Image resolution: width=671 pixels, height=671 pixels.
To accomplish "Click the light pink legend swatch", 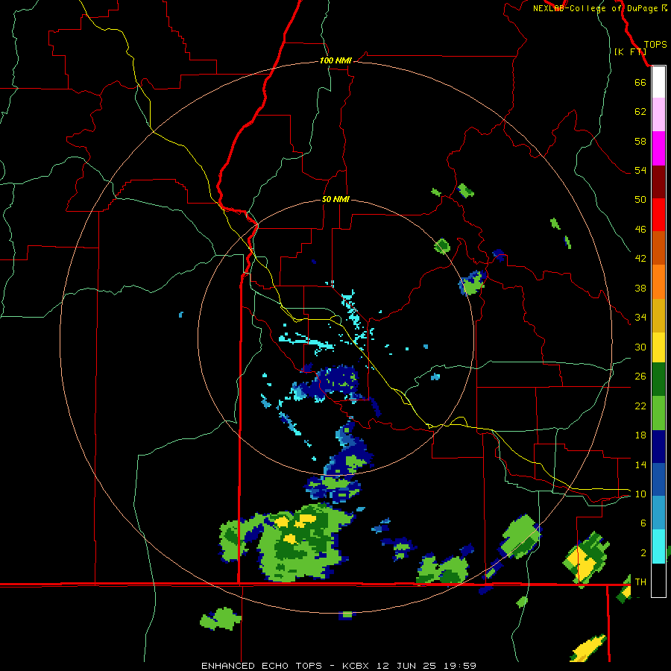I will pos(658,114).
